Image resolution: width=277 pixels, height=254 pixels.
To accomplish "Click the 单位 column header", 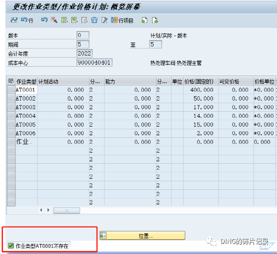I will (177, 82).
